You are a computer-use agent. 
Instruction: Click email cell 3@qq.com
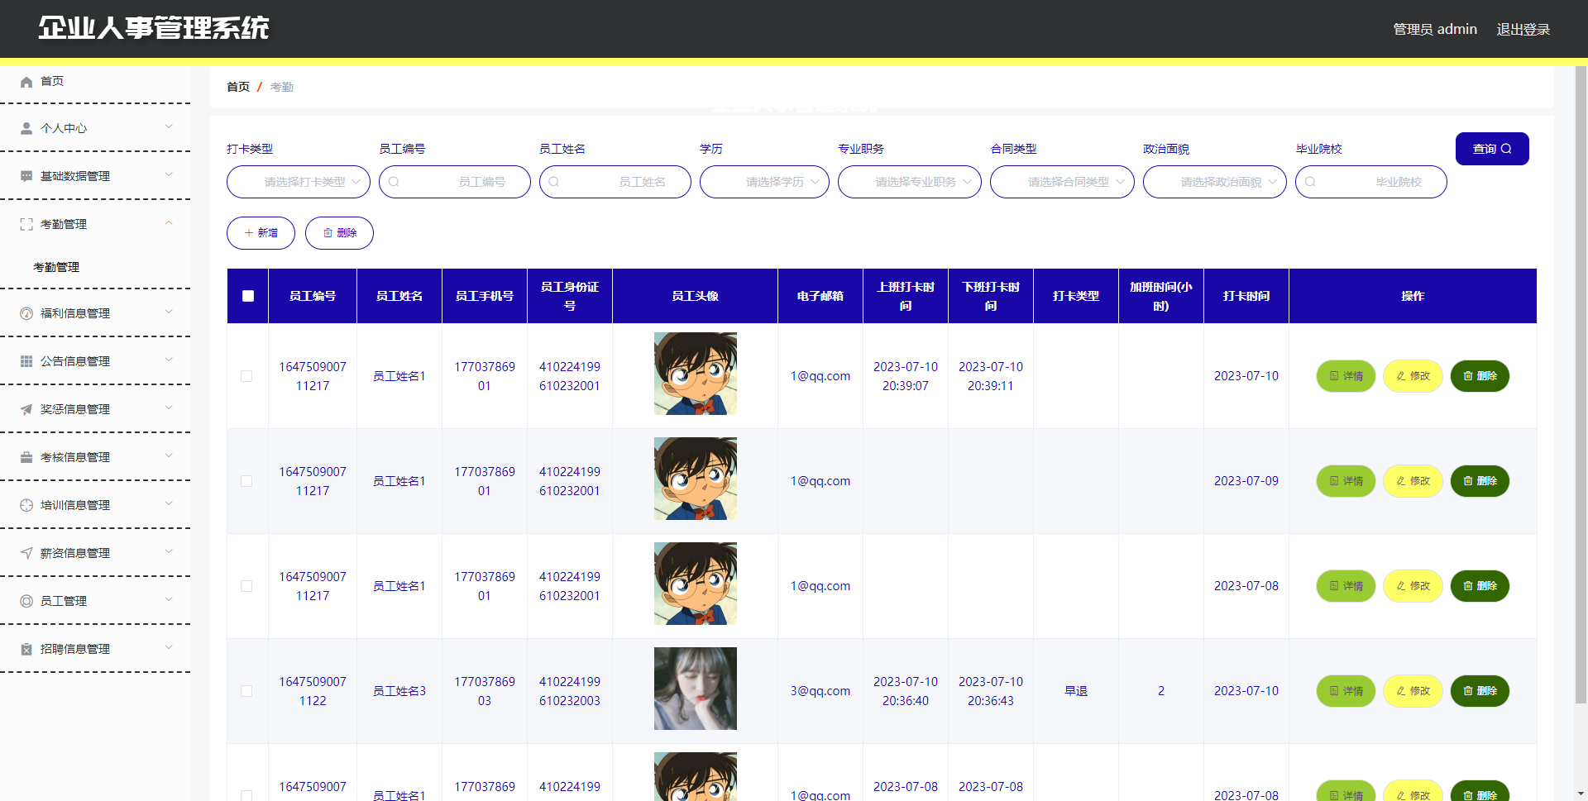click(x=820, y=691)
